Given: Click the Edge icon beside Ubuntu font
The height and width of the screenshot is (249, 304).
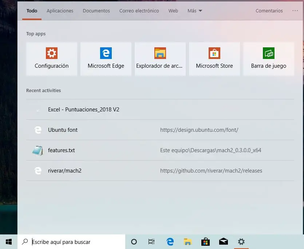Looking at the screenshot, I should 38,130.
